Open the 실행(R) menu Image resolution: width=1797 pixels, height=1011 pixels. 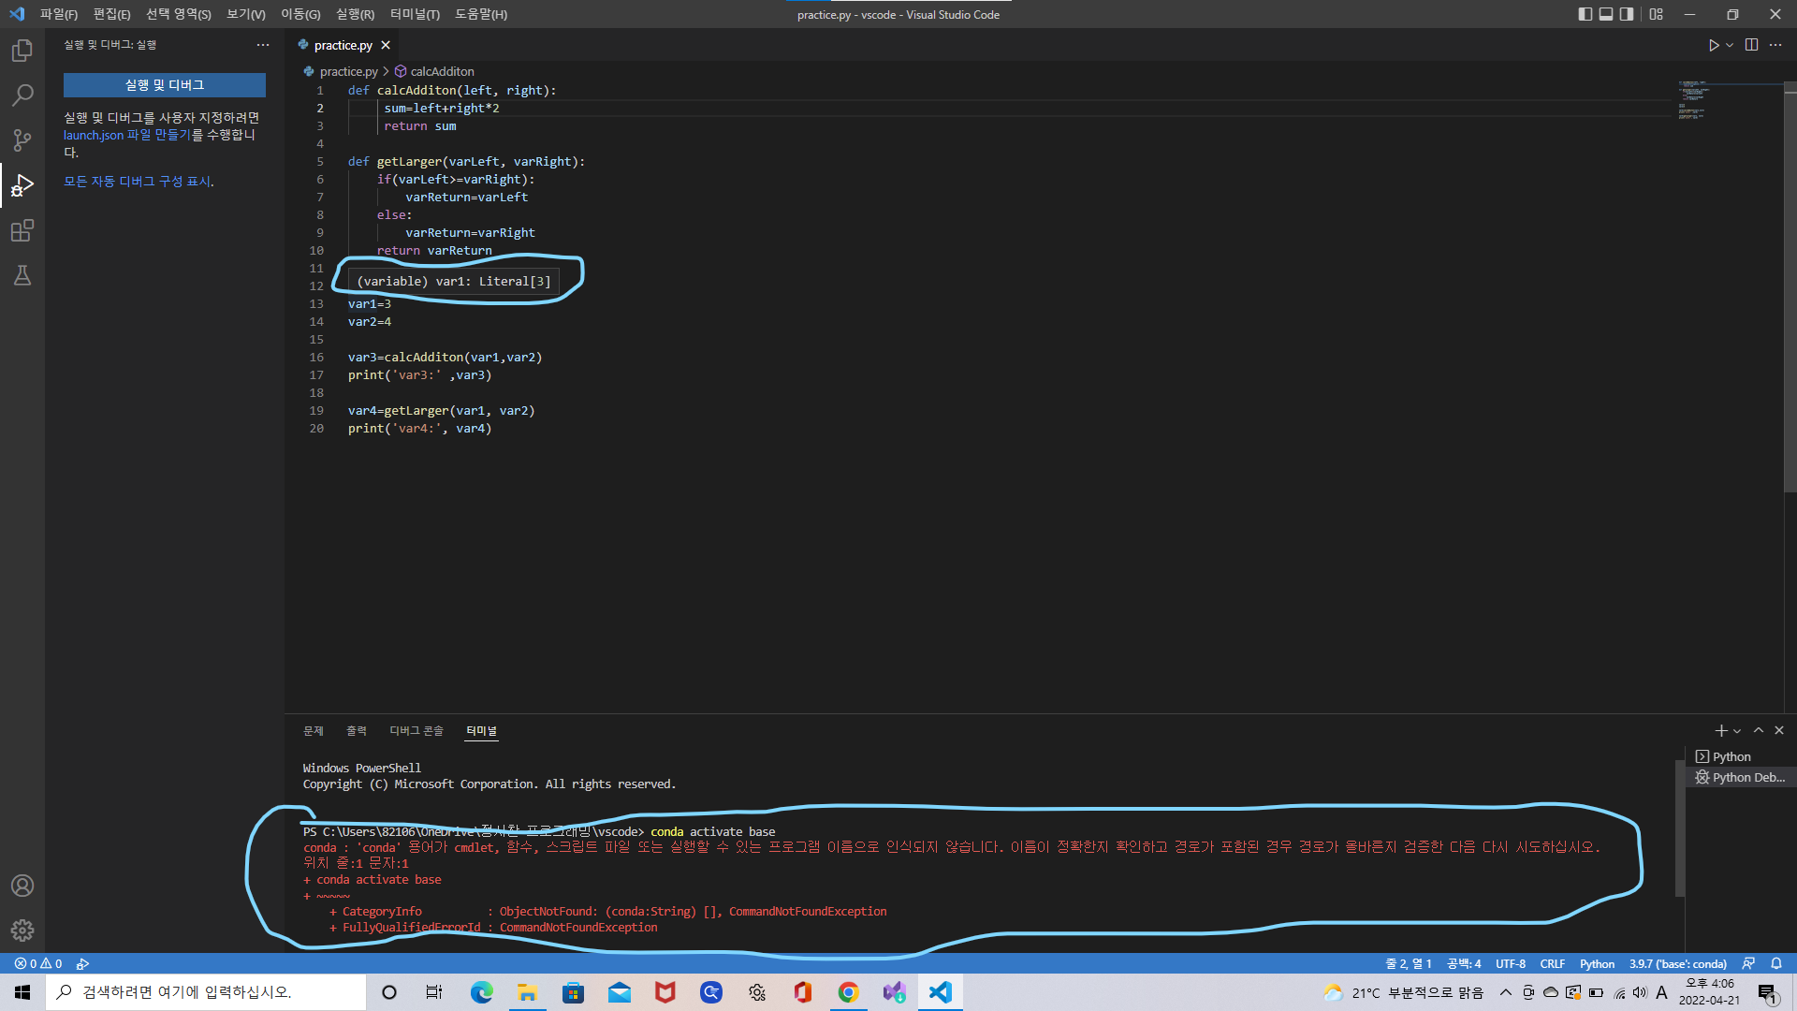[355, 14]
